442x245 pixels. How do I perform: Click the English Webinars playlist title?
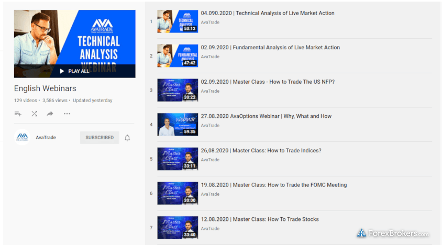click(x=45, y=88)
